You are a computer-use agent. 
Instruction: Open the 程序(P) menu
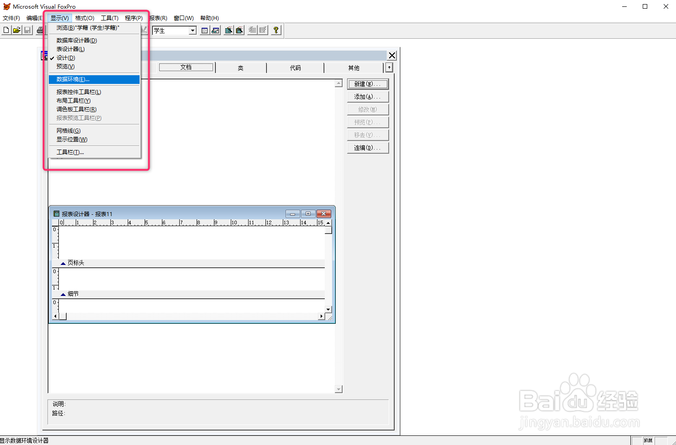click(134, 18)
